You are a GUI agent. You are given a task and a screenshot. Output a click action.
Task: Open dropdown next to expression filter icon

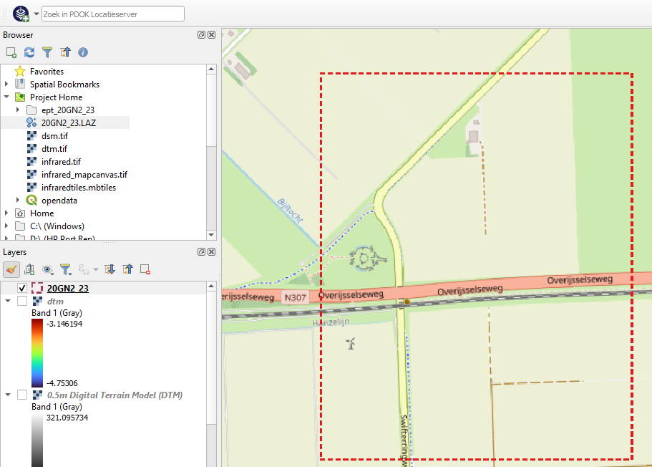click(x=96, y=270)
